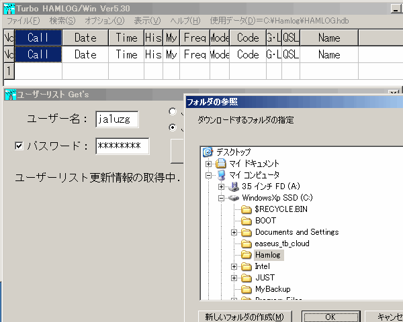Click the OK button in folder dialog
Viewport: 403px width, 322px height.
330,317
